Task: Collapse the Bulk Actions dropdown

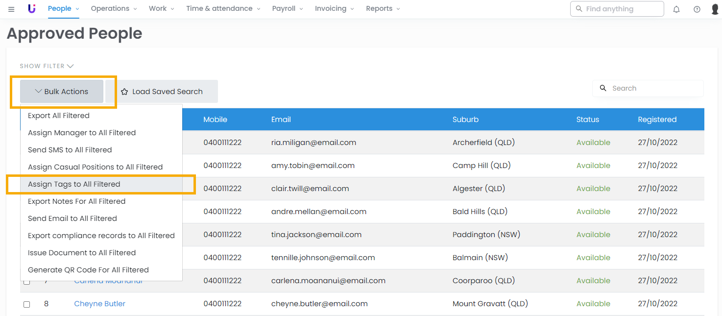Action: coord(62,92)
